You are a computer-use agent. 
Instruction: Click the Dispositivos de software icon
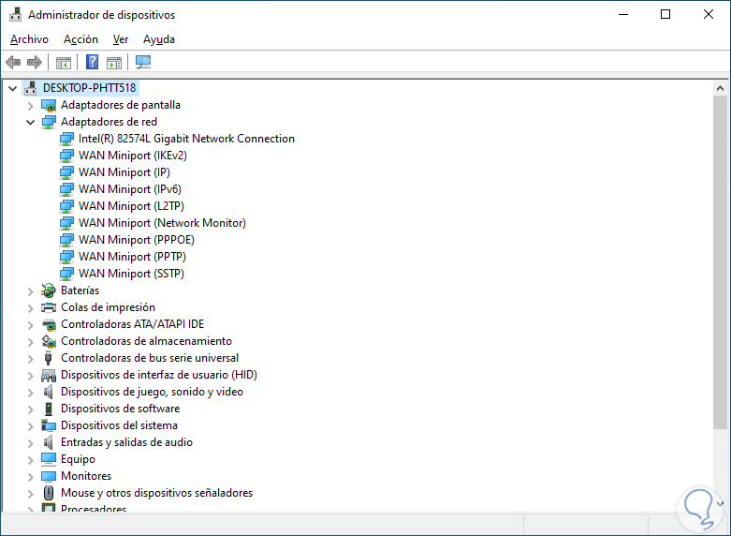pyautogui.click(x=49, y=409)
